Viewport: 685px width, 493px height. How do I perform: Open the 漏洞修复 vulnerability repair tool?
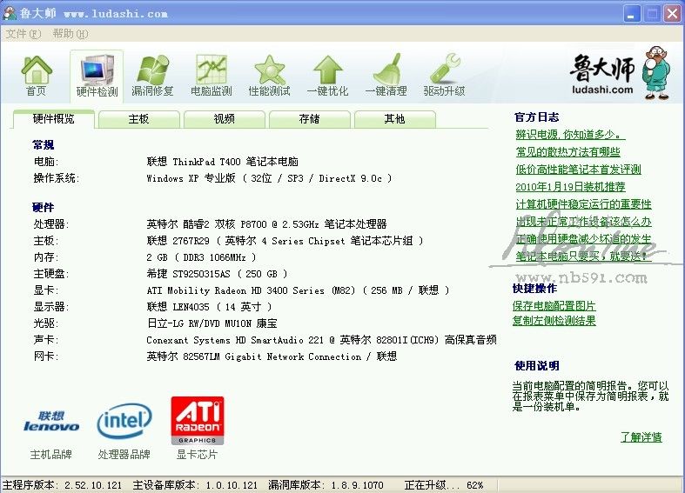[x=152, y=74]
